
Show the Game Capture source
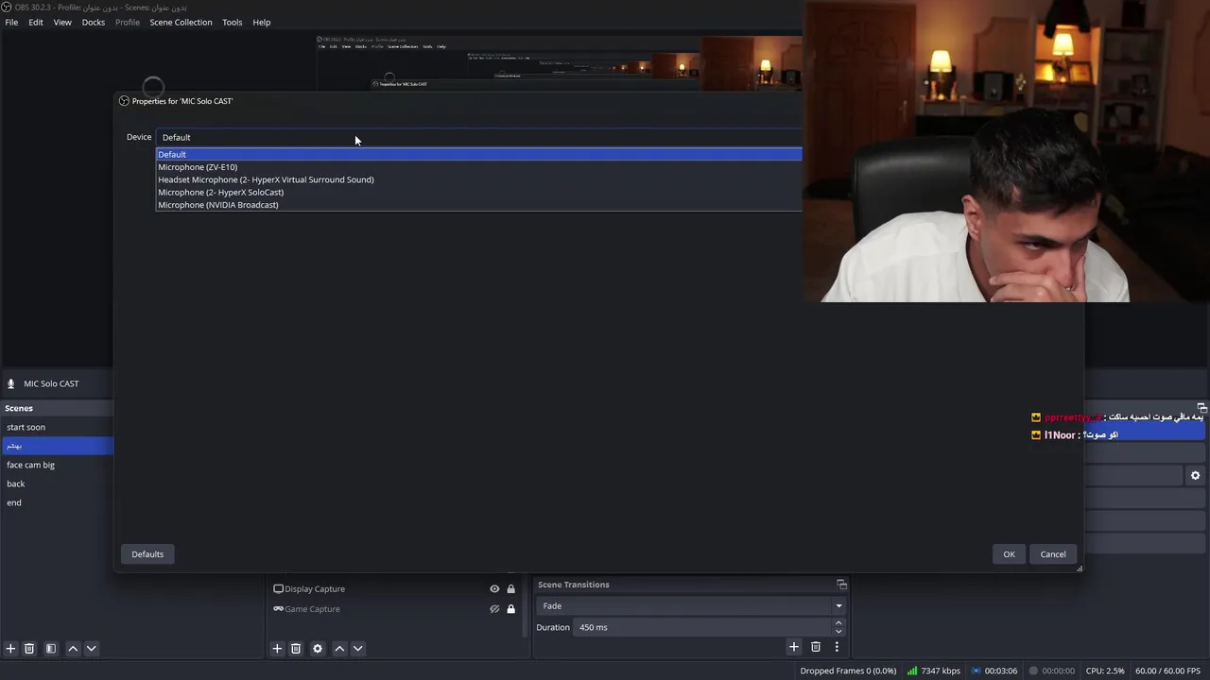[x=494, y=609]
